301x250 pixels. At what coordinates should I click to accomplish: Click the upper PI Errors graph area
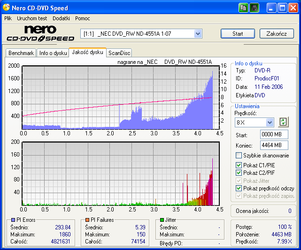coord(121,97)
